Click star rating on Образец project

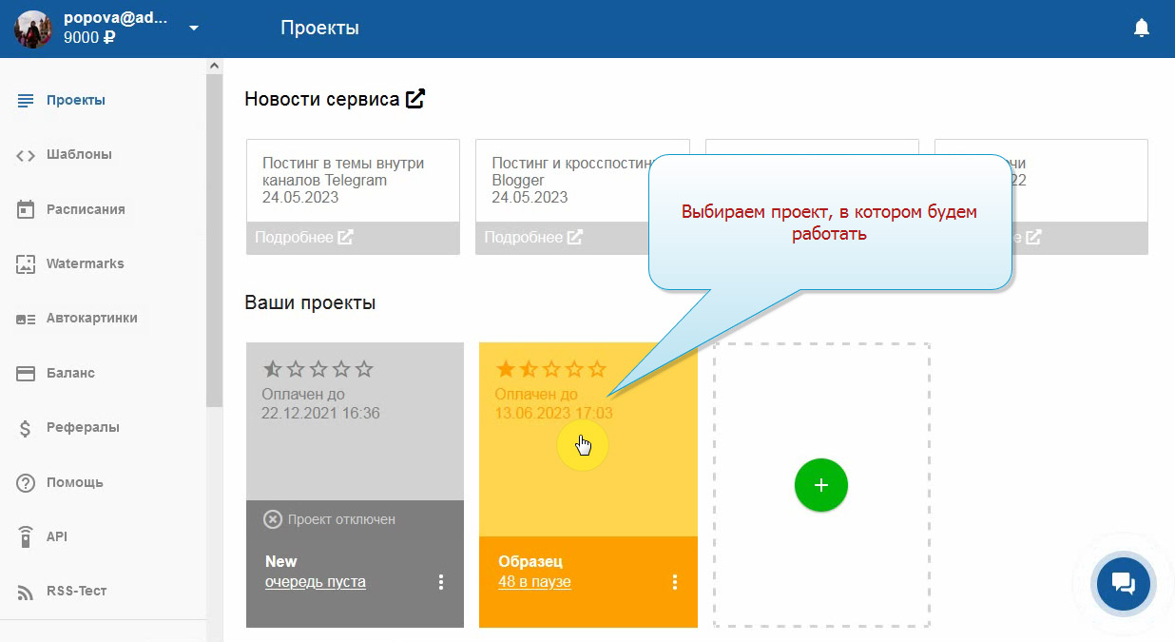(550, 369)
